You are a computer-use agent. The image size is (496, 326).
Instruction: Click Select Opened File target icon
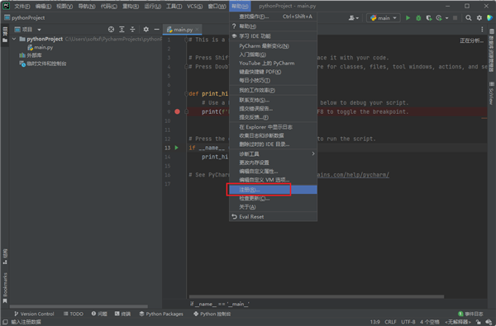tap(111, 30)
